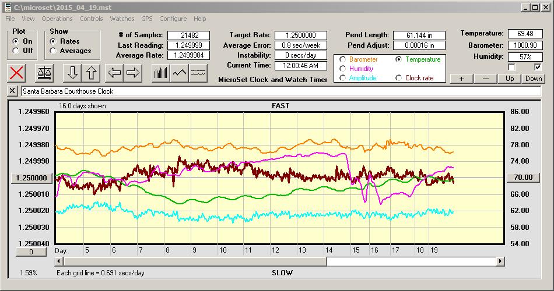This screenshot has width=554, height=291.
Task: Click the Barometer reading 1000.90
Action: click(x=525, y=45)
